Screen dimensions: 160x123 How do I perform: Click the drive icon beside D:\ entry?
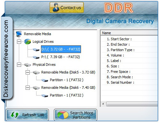(36, 50)
